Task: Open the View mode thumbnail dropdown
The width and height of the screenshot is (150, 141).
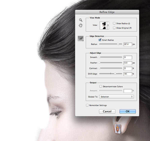Action: 104,25
